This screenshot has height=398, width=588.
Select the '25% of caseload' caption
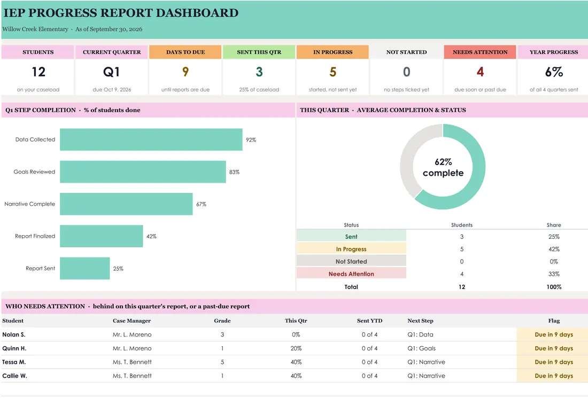point(259,90)
